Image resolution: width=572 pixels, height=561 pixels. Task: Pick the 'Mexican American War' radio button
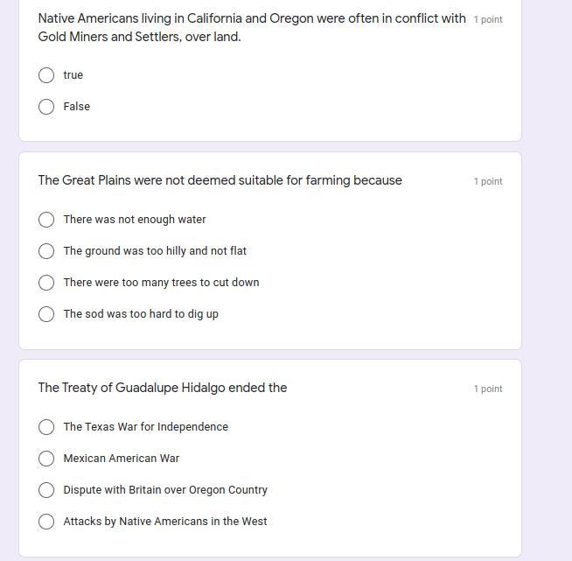click(x=46, y=459)
